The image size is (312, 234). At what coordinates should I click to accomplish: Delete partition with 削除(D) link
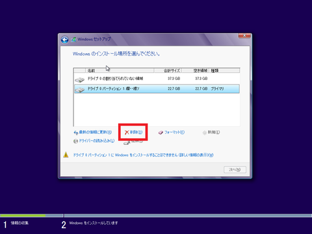pos(136,132)
